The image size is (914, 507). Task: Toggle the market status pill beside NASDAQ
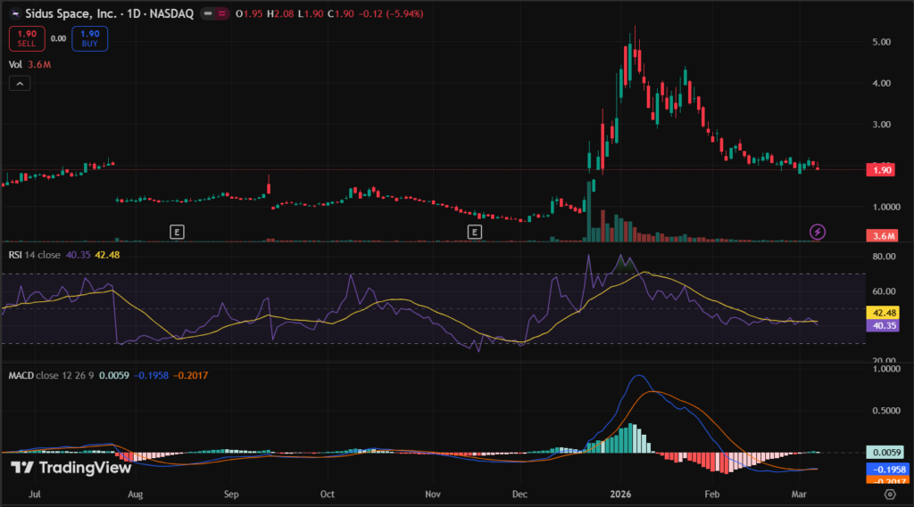212,14
